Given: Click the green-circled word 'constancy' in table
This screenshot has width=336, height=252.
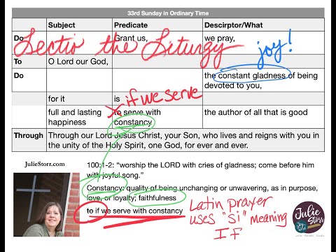Looking at the screenshot, I should click(x=133, y=122).
